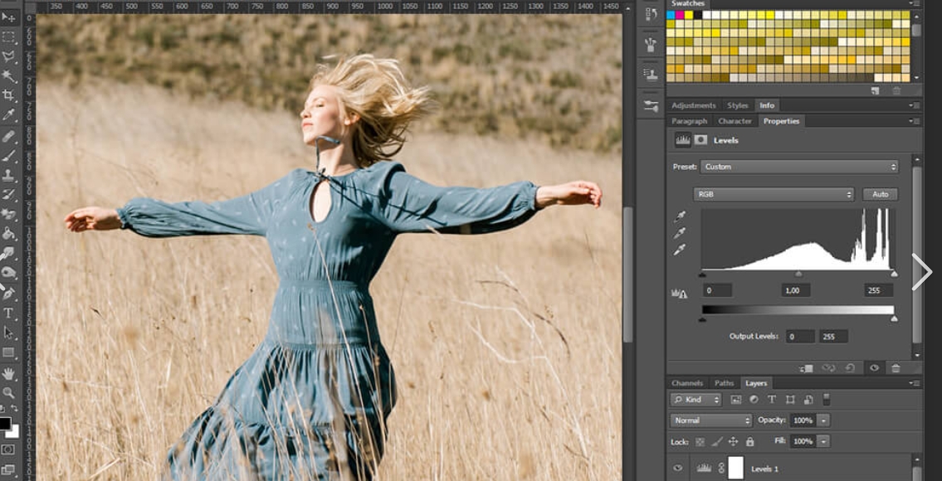Open the Character tab
The height and width of the screenshot is (481, 942).
tap(734, 120)
